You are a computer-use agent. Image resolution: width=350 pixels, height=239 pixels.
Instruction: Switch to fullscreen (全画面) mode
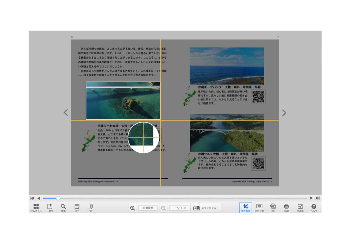300,208
